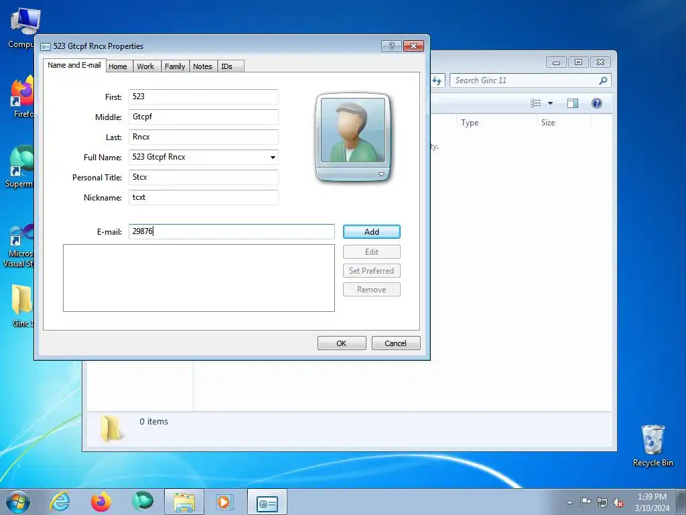Click the search magnifier icon in Explorer

click(603, 80)
